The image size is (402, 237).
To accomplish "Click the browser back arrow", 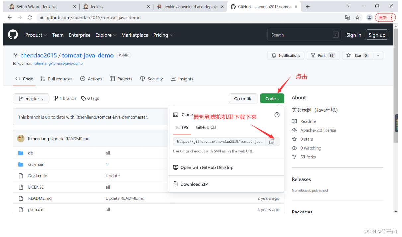I will coord(10,17).
